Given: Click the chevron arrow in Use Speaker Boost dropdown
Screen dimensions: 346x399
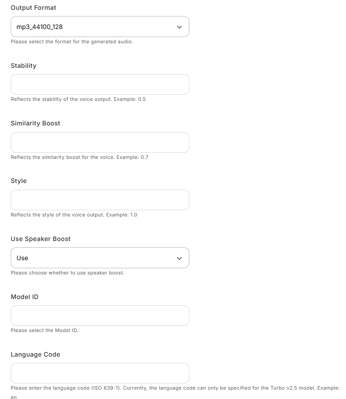Looking at the screenshot, I should (179, 258).
